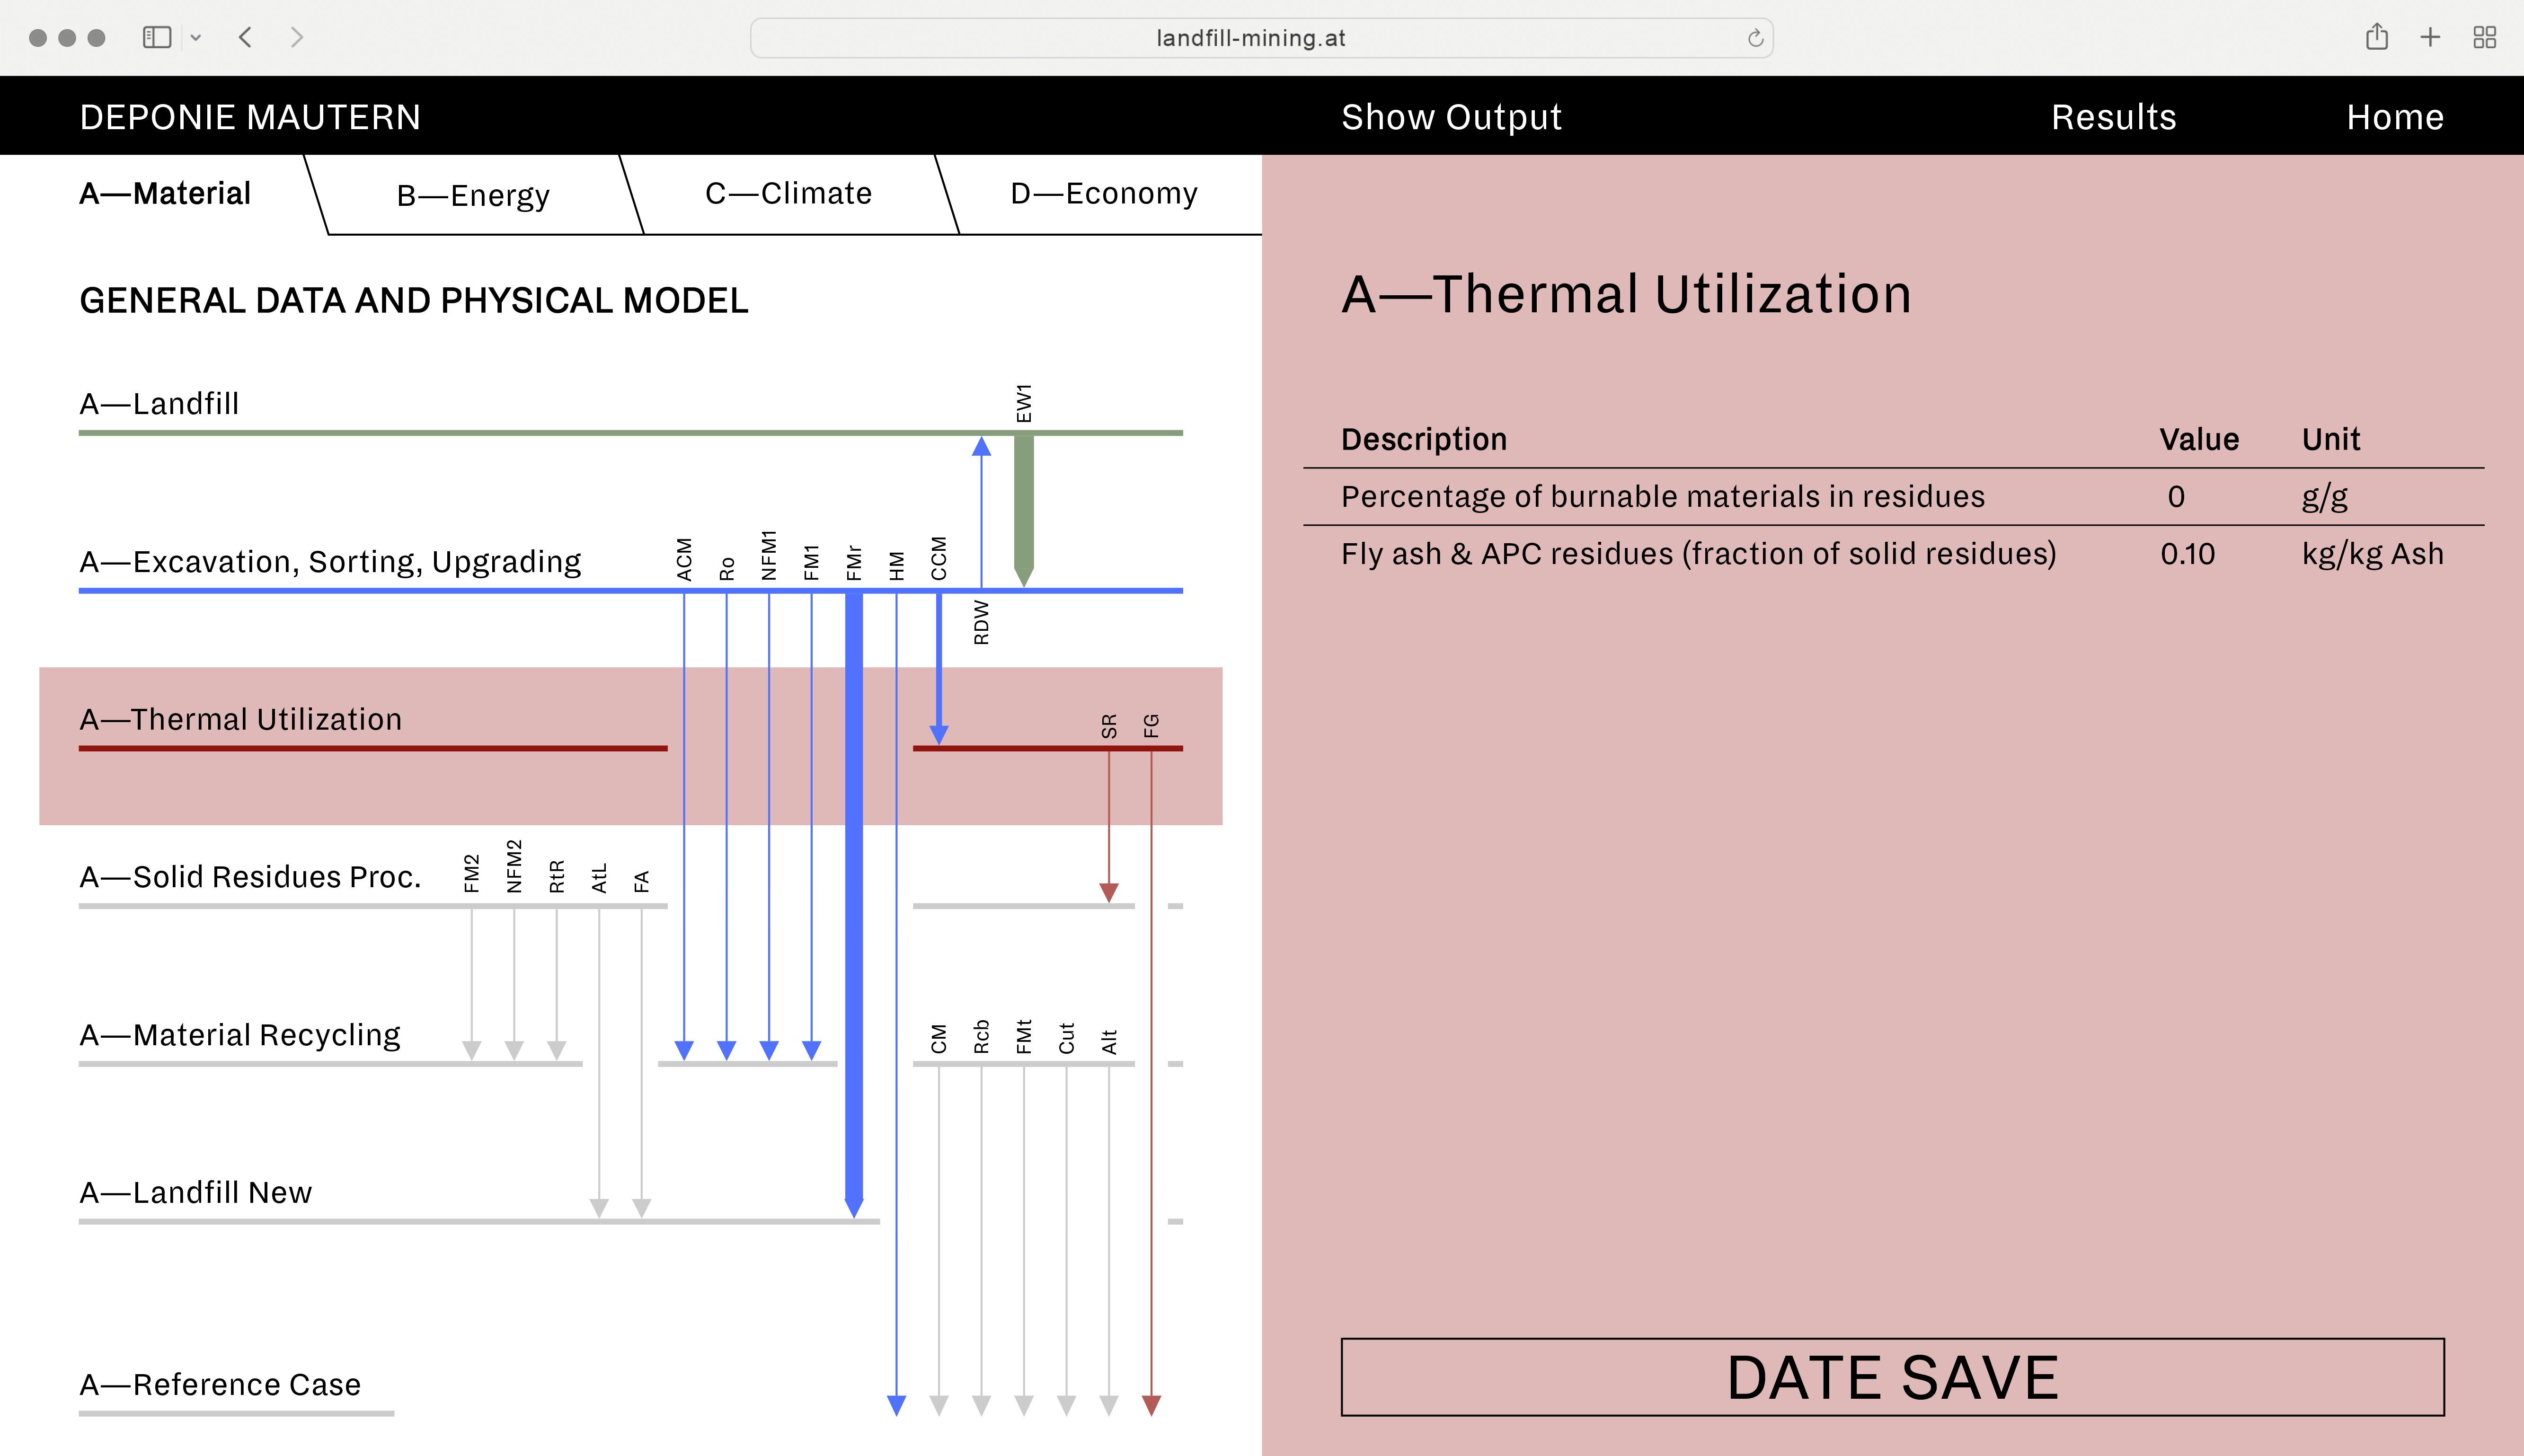Image resolution: width=2524 pixels, height=1456 pixels.
Task: Click the AtL flow label
Action: tap(599, 878)
